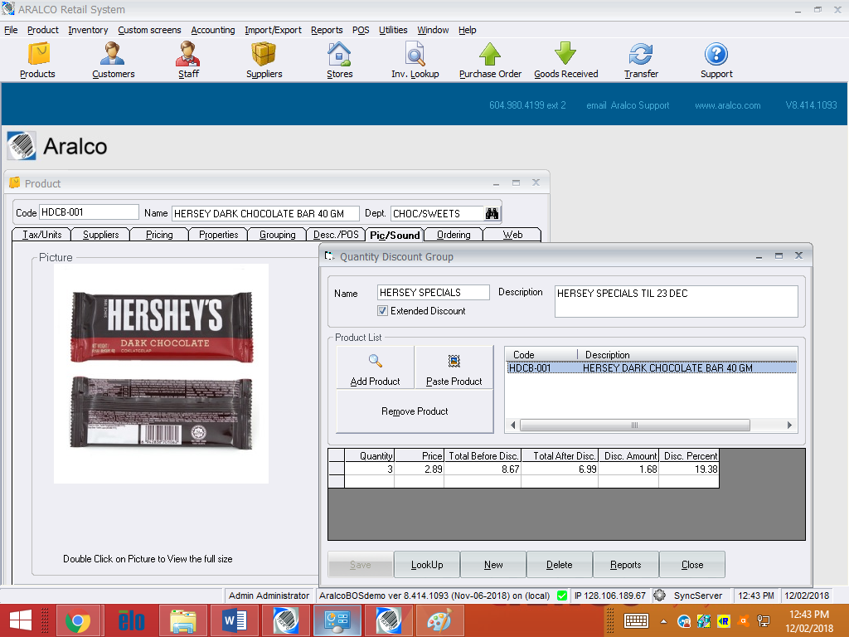
Task: Switch to the Grouping tab
Action: (x=277, y=235)
